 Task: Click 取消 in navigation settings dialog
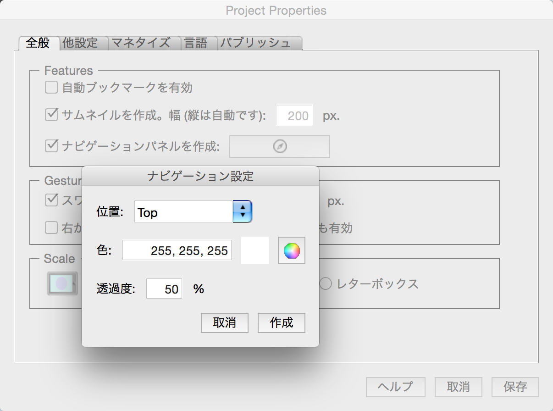225,323
